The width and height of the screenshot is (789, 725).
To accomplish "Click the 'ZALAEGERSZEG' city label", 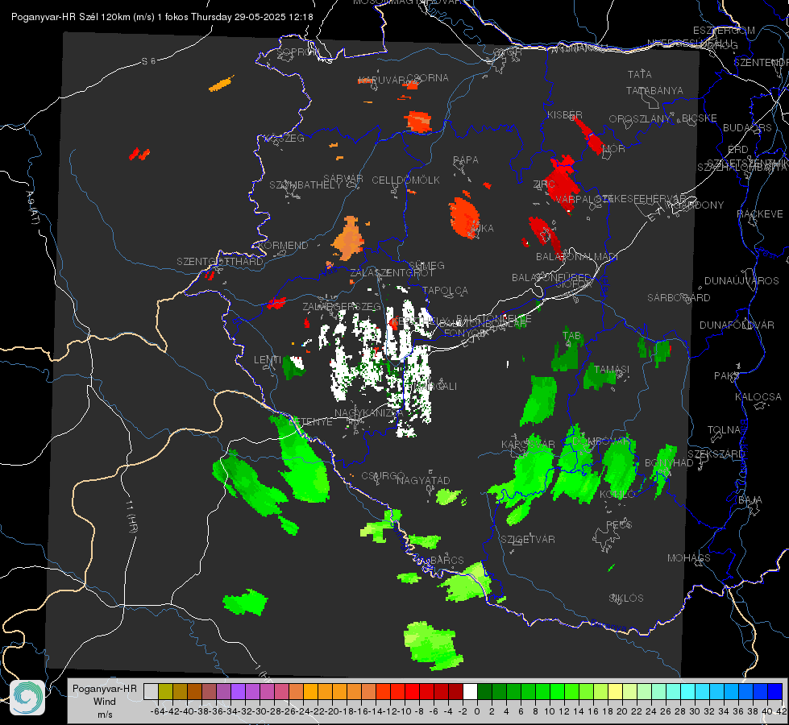I will [341, 306].
